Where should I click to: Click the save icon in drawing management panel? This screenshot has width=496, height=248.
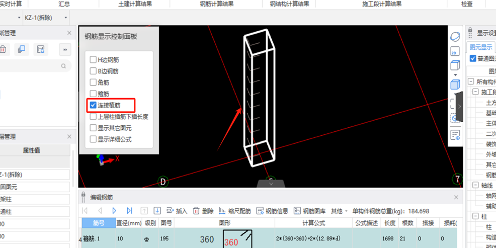tap(40, 49)
